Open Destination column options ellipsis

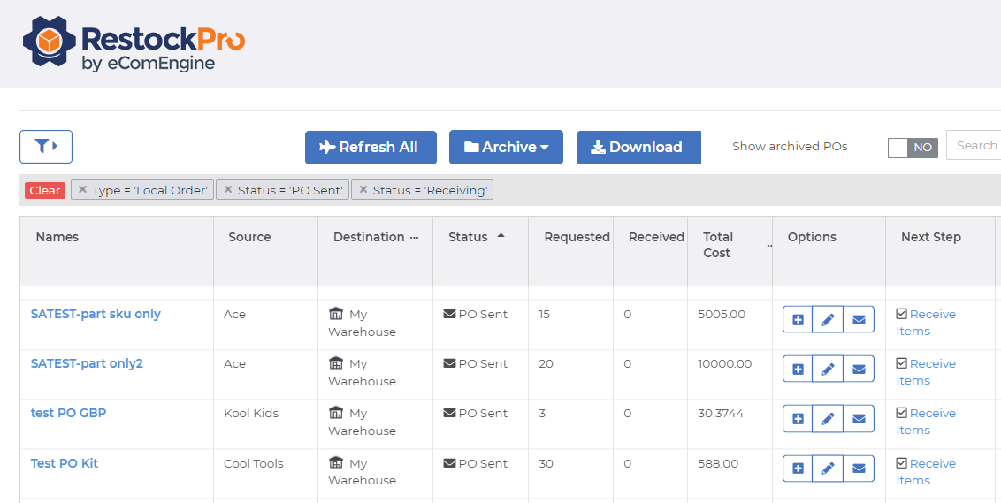pyautogui.click(x=414, y=237)
